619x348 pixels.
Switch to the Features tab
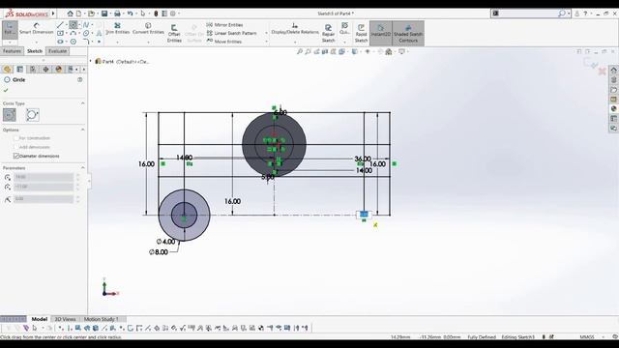coord(12,51)
